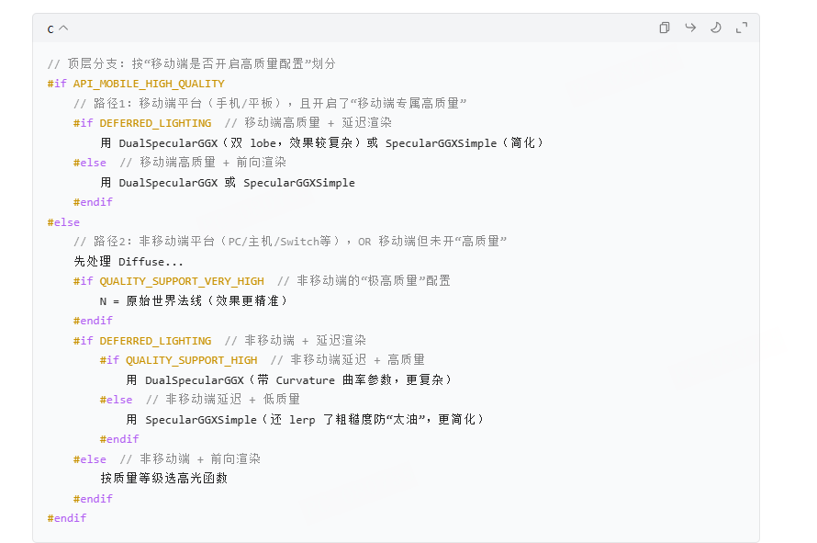817x543 pixels.
Task: Click the QUALITY_SUPPORT_HIGH macro in nested #if
Action: tap(191, 360)
